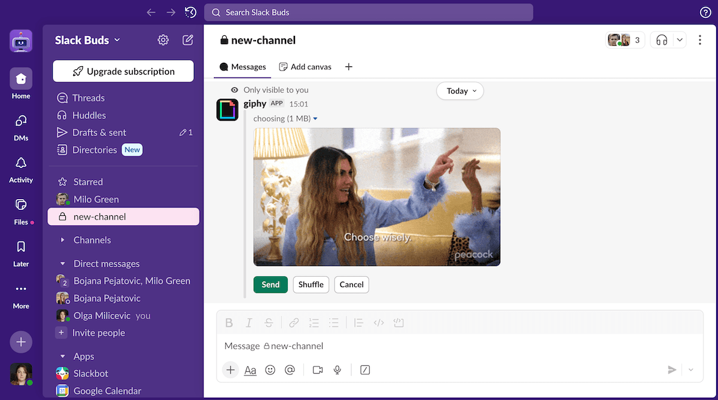Screen dimensions: 718x400
Task: Open the Today date dropdown
Action: point(460,91)
